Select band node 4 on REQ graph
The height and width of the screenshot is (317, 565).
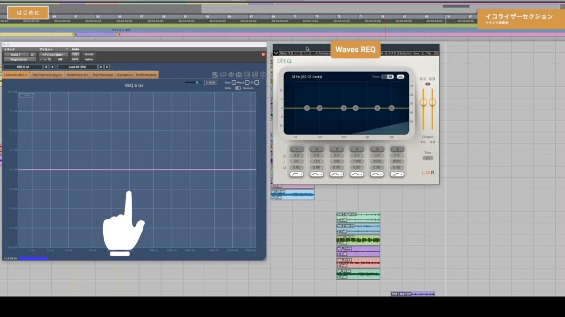point(356,108)
